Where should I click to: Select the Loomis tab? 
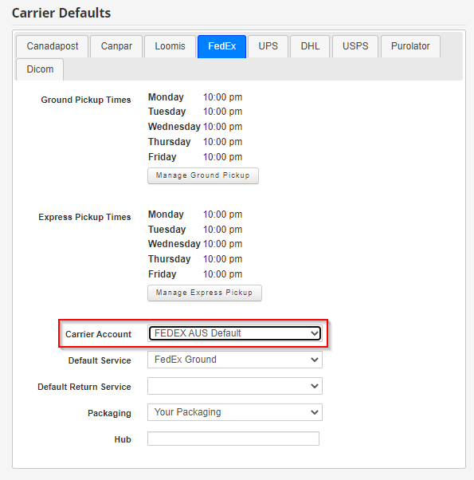pyautogui.click(x=170, y=46)
